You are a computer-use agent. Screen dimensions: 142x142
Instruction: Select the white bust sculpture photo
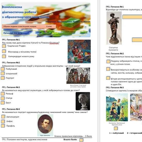[83, 101]
